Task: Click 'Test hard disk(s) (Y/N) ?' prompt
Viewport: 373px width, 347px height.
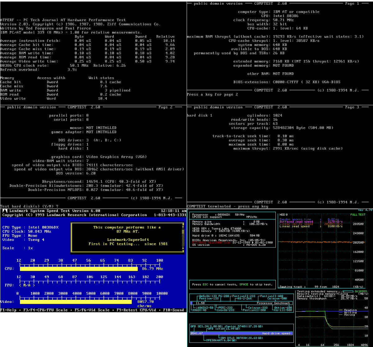Action: pyautogui.click(x=29, y=206)
